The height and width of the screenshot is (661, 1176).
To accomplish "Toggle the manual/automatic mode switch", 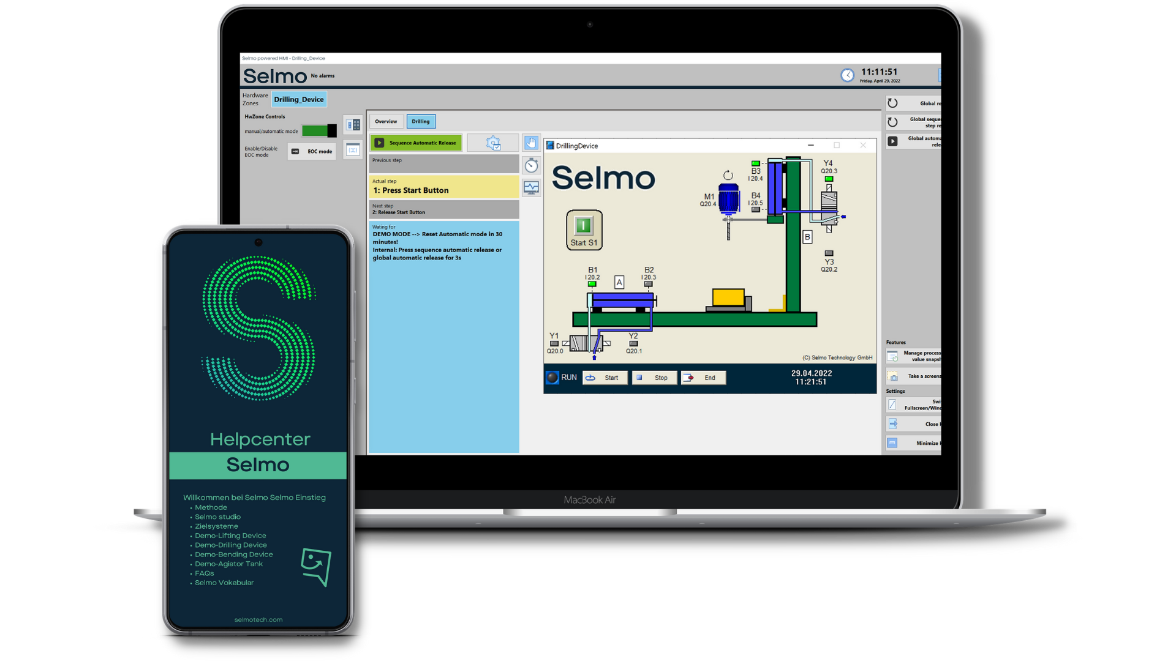I will point(319,131).
